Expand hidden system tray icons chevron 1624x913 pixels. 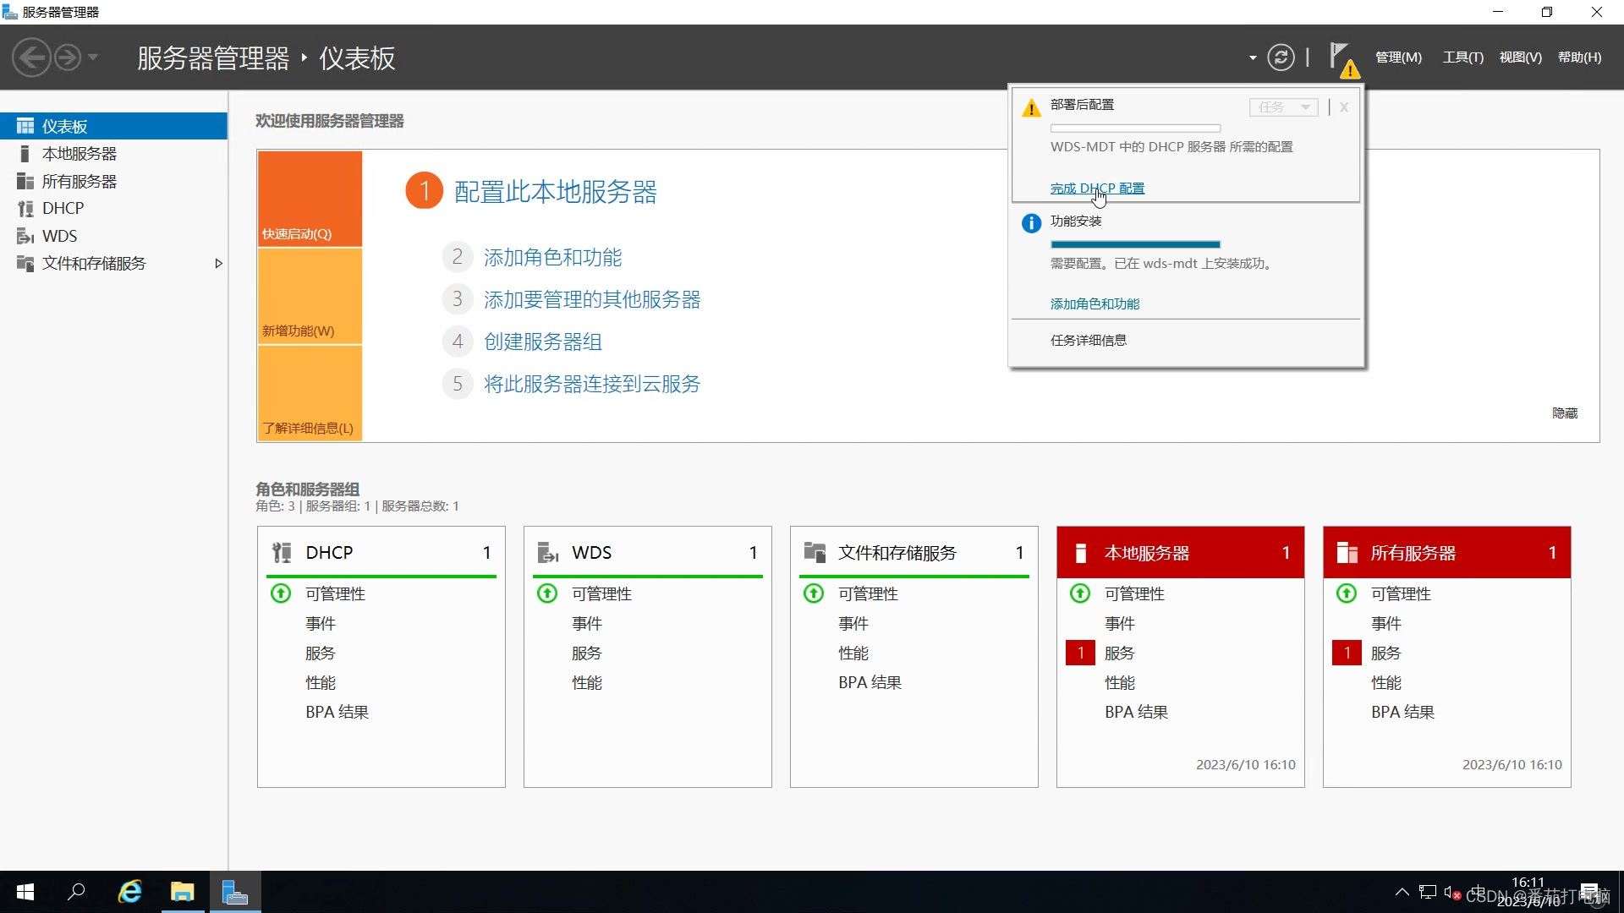(x=1402, y=892)
